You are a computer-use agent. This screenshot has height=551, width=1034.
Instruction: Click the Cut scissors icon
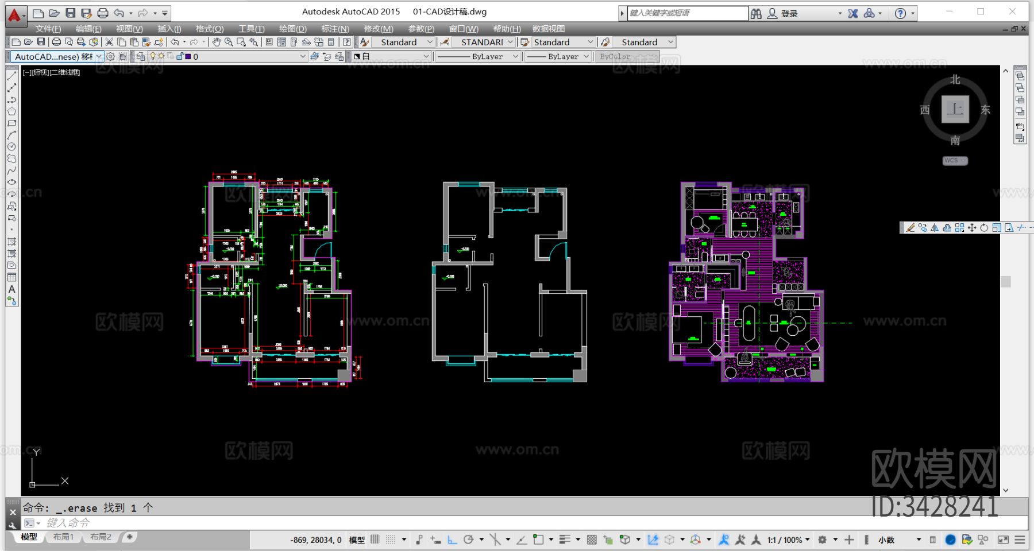click(x=109, y=42)
